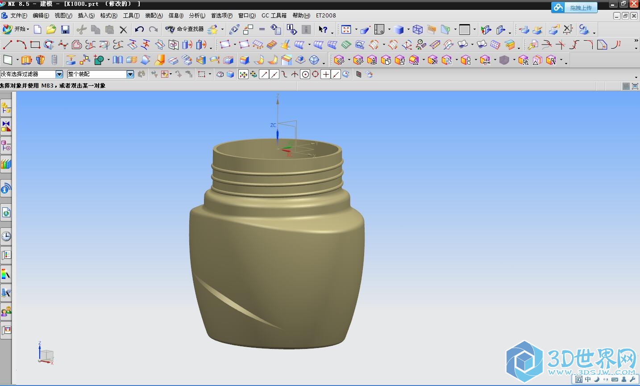Viewport: 640px width, 386px height.
Task: Click the 中 input method tray indicator
Action: pyautogui.click(x=588, y=379)
